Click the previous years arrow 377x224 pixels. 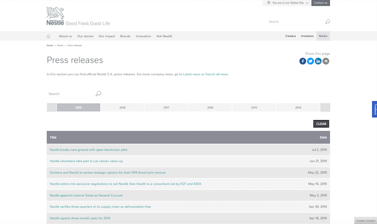[x=52, y=107]
